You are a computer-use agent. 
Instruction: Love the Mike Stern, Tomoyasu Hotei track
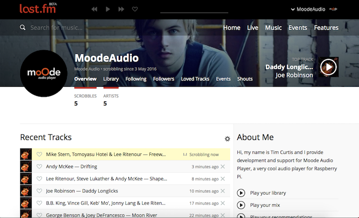tap(39, 154)
